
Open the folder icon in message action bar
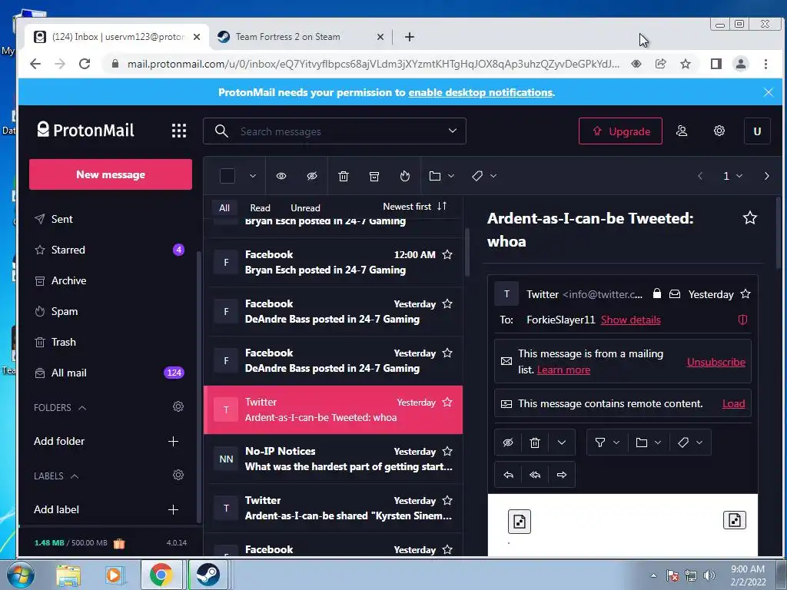click(642, 442)
